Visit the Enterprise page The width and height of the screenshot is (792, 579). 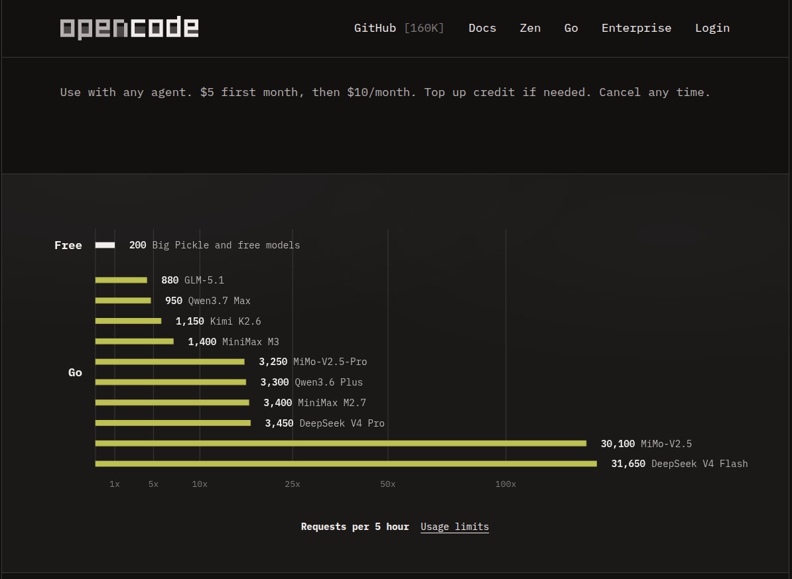point(636,28)
